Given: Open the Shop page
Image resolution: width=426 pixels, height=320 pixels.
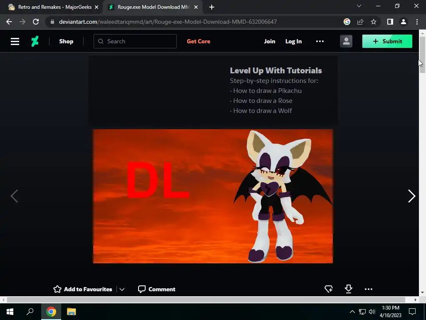Looking at the screenshot, I should (66, 41).
